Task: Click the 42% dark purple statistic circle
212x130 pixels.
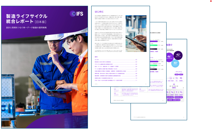Action: pos(178,55)
